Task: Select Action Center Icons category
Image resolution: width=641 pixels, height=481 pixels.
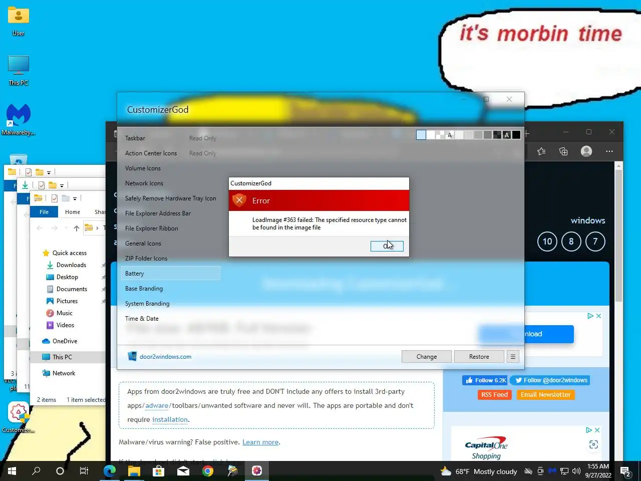Action: 151,153
